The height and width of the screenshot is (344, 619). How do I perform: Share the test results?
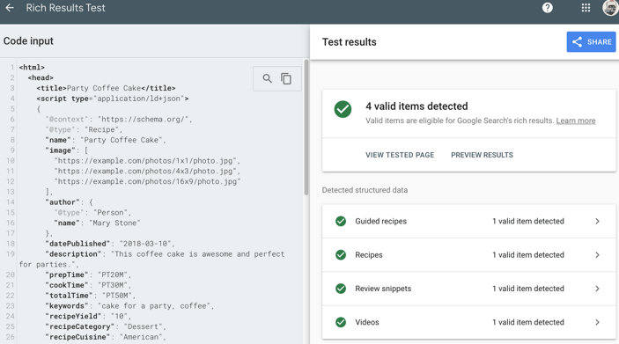[x=591, y=42]
